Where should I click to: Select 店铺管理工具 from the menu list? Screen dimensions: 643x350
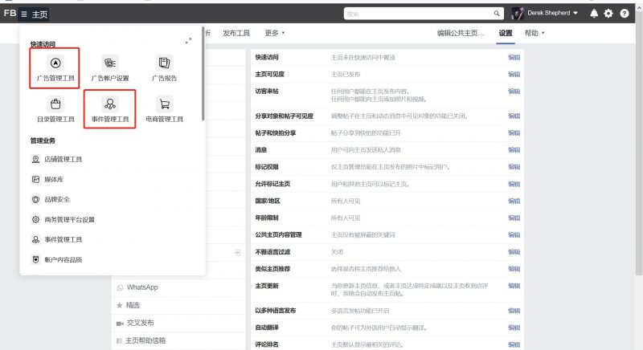pos(61,159)
